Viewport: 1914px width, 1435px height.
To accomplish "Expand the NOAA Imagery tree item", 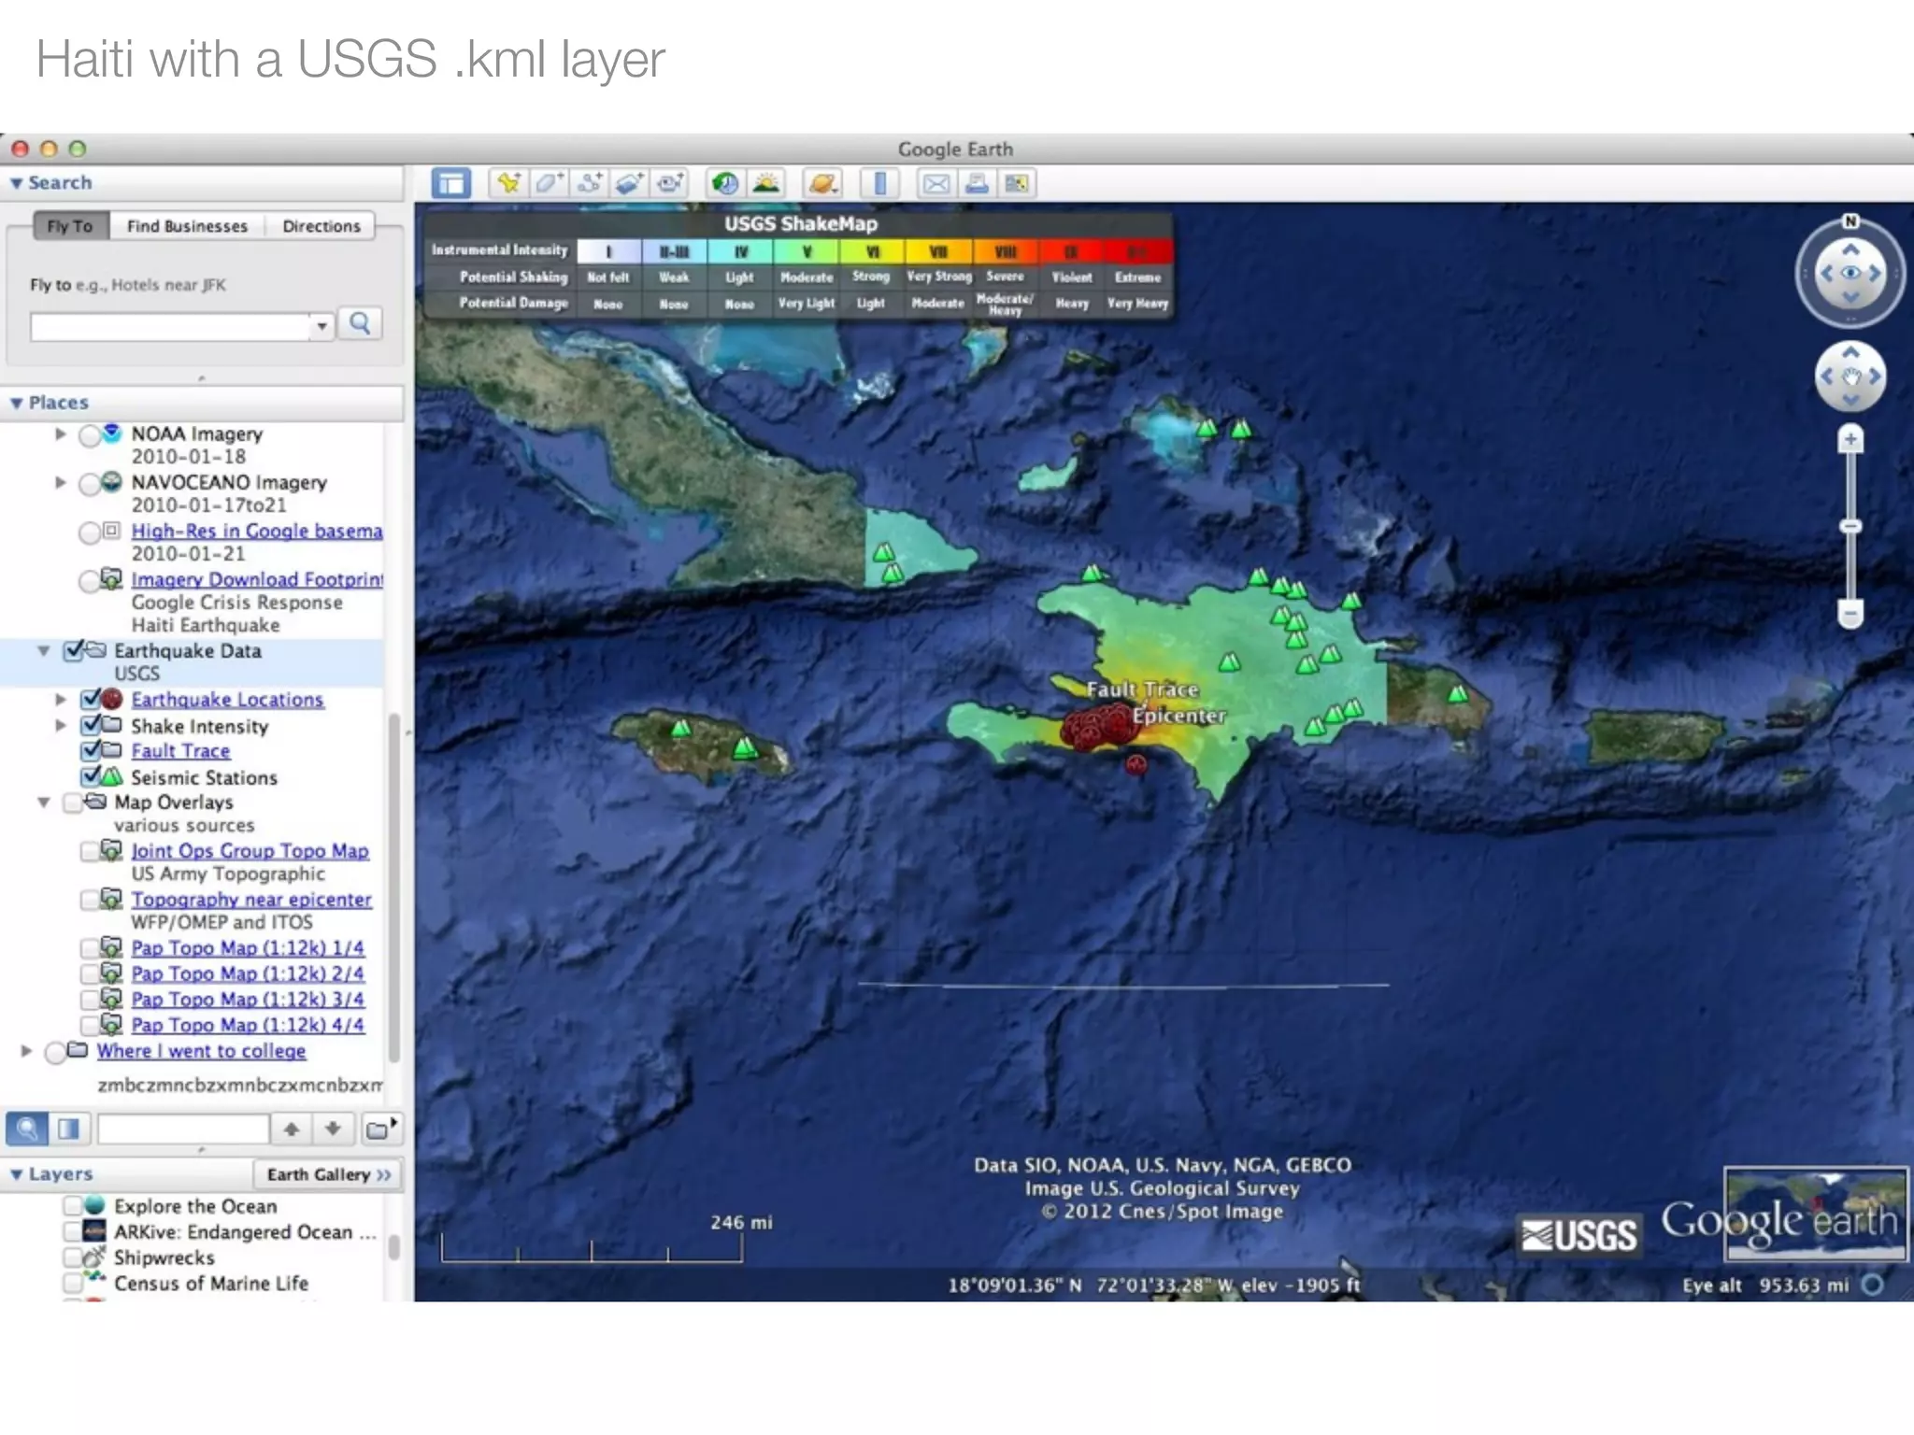I will click(x=61, y=433).
